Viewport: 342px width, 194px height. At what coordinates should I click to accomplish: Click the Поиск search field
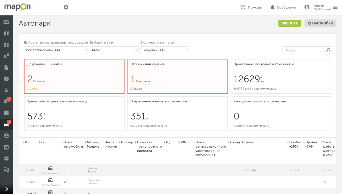304,50
